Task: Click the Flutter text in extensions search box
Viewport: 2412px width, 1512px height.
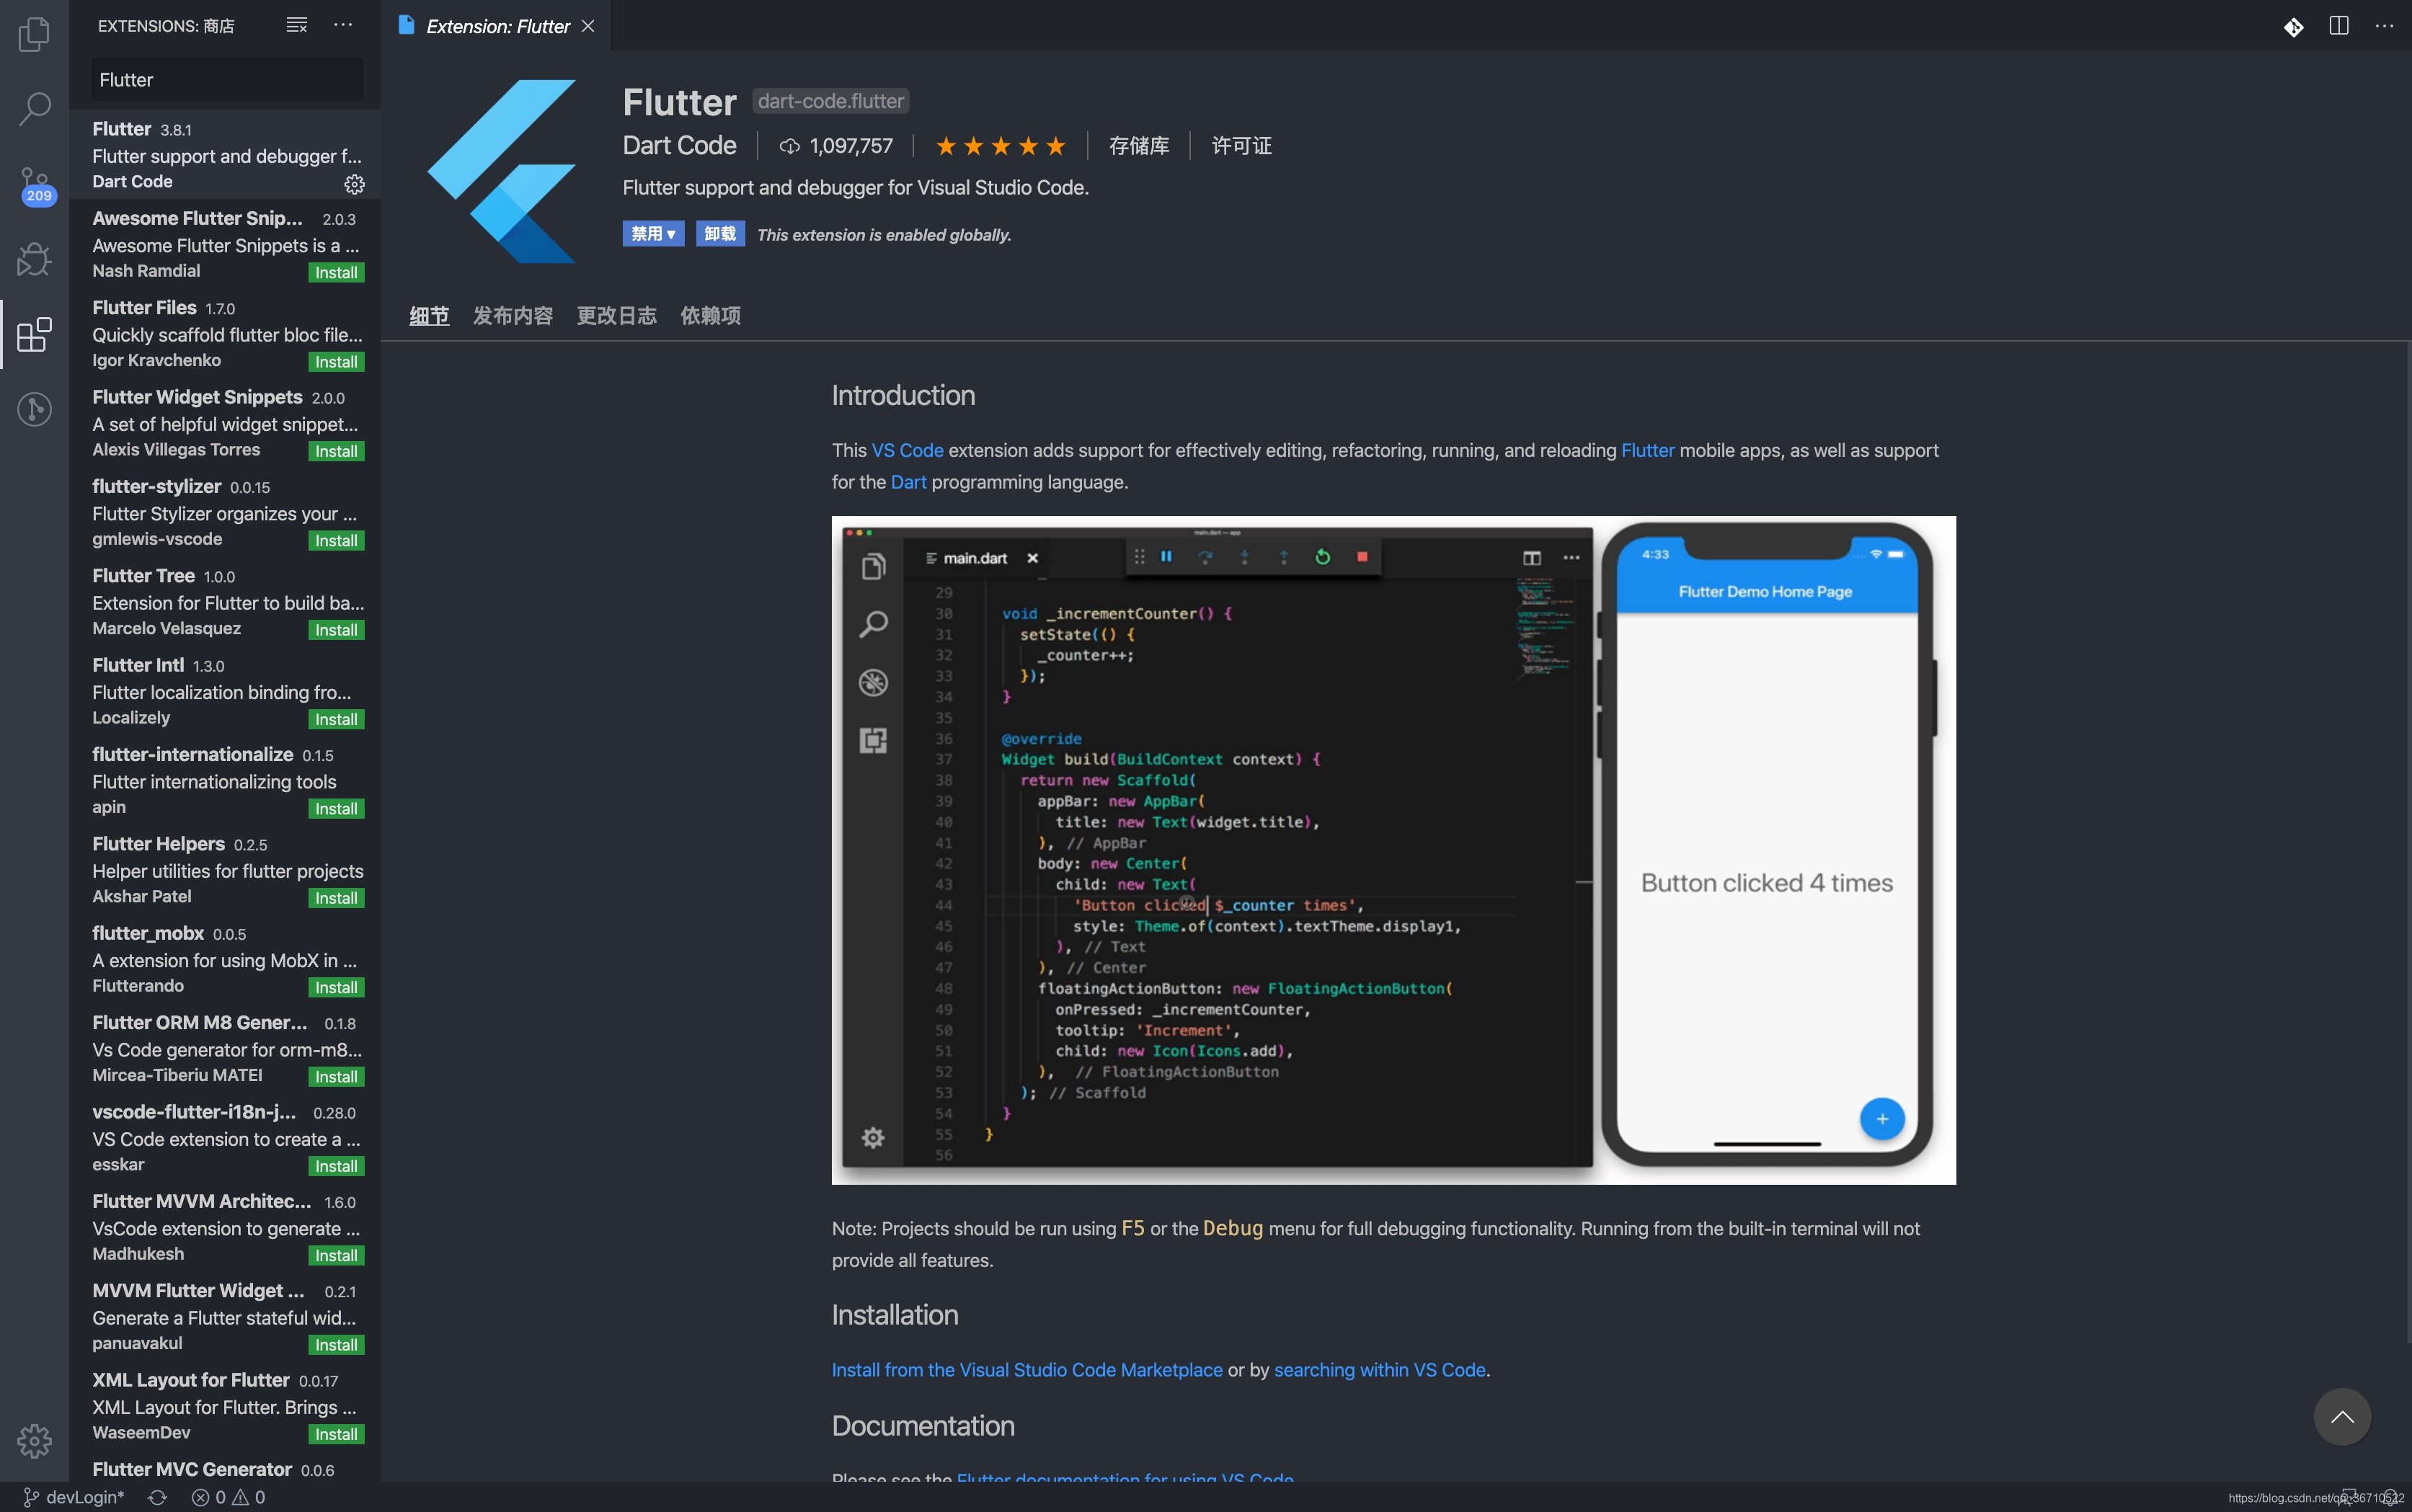Action: [x=126, y=80]
